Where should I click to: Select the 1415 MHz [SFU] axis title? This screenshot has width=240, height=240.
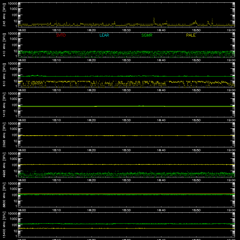[x=4, y=105]
